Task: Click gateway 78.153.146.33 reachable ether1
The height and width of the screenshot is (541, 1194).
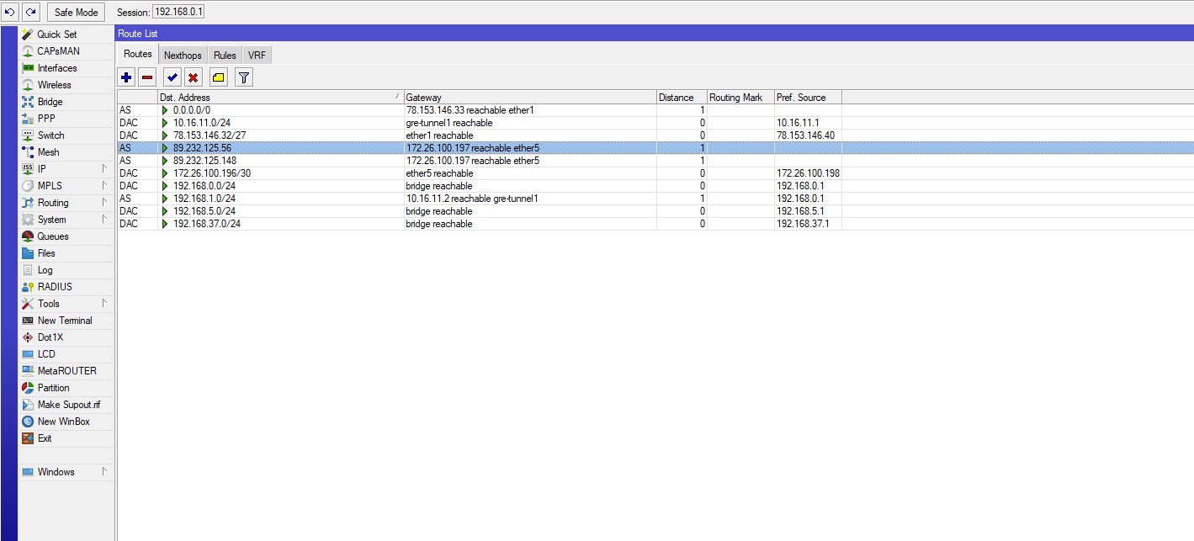Action: 470,110
